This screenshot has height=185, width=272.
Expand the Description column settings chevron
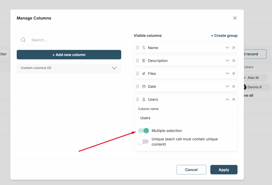227,61
